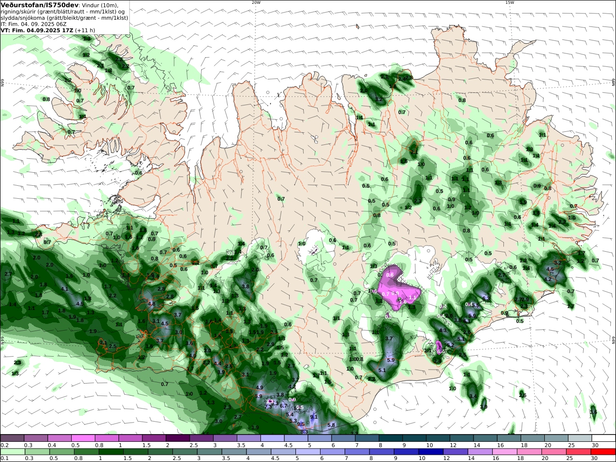The image size is (616, 462).
Task: Click the 25 tick label under snow scale
Action: [x=571, y=445]
